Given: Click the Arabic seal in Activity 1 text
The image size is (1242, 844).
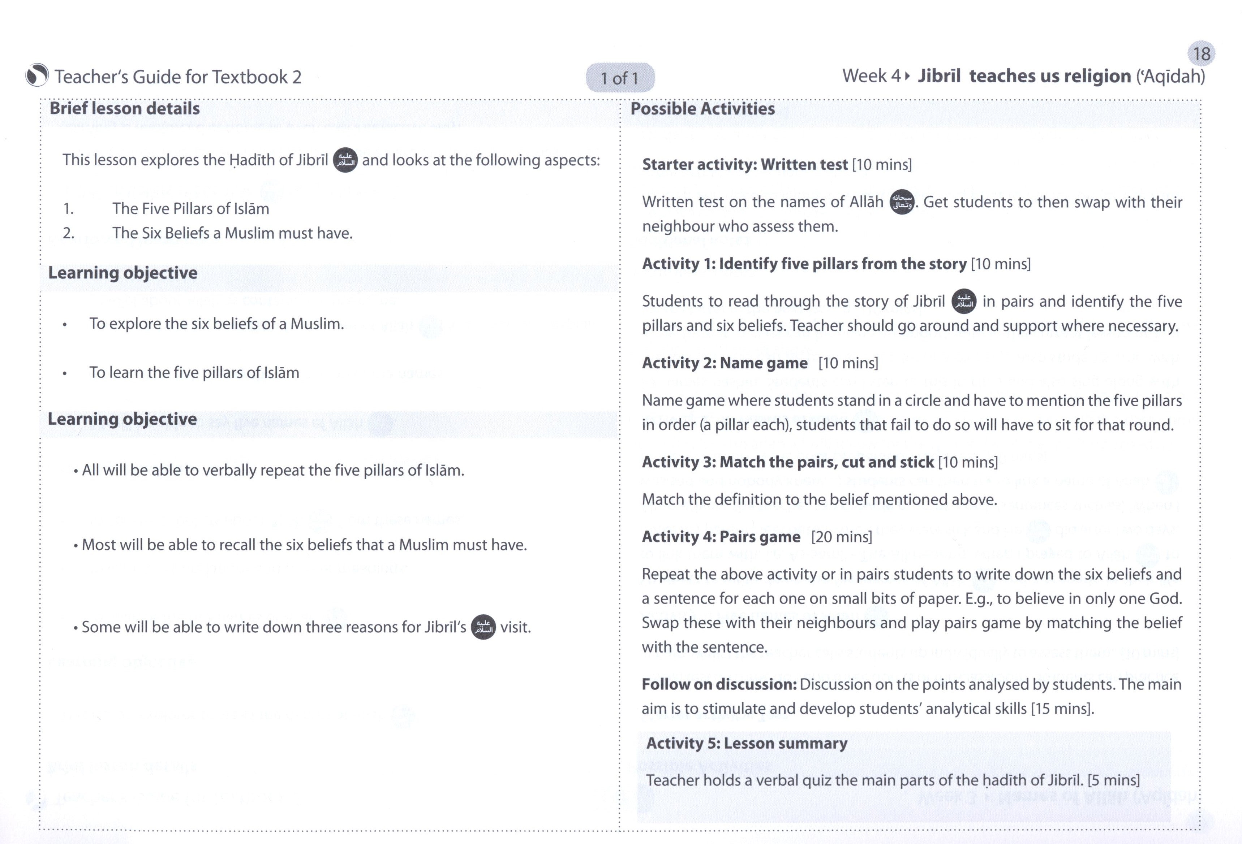Looking at the screenshot, I should [964, 301].
